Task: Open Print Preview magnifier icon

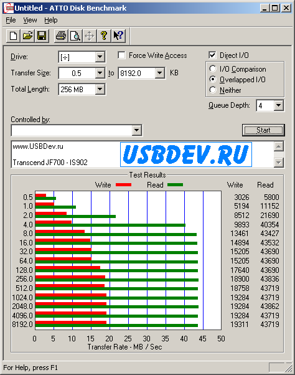Action: coord(75,36)
